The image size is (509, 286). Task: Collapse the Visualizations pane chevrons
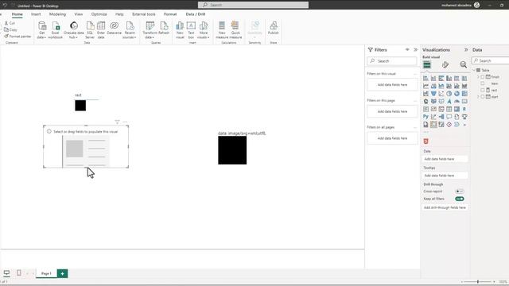[x=466, y=49]
